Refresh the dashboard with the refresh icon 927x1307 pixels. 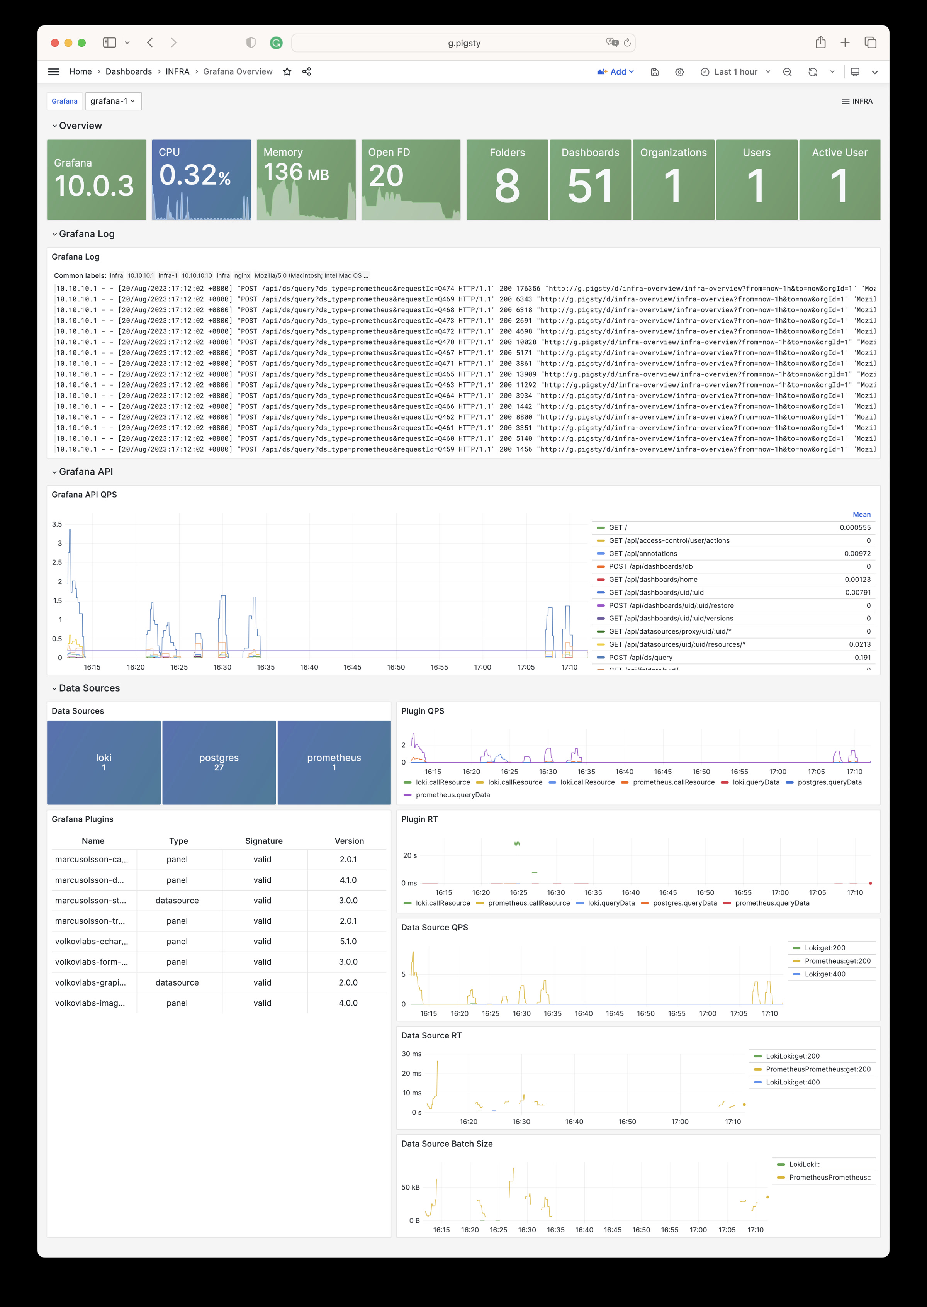tap(812, 72)
